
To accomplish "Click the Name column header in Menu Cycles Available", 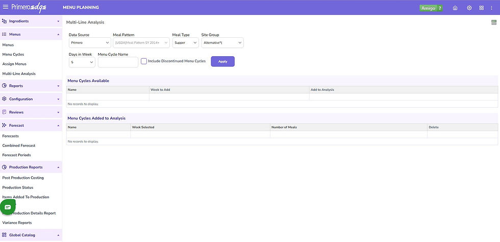I will pos(108,90).
